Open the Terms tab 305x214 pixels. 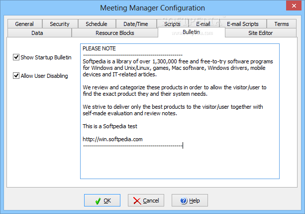pos(282,24)
